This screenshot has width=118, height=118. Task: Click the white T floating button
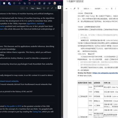click(59, 7)
